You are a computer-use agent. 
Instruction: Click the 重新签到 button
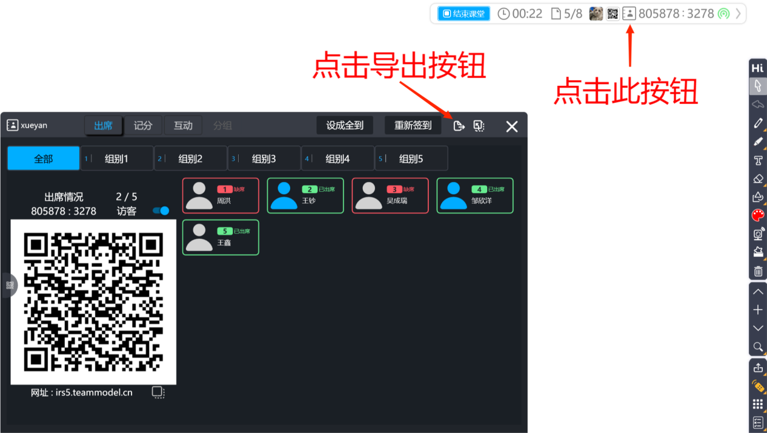point(413,126)
